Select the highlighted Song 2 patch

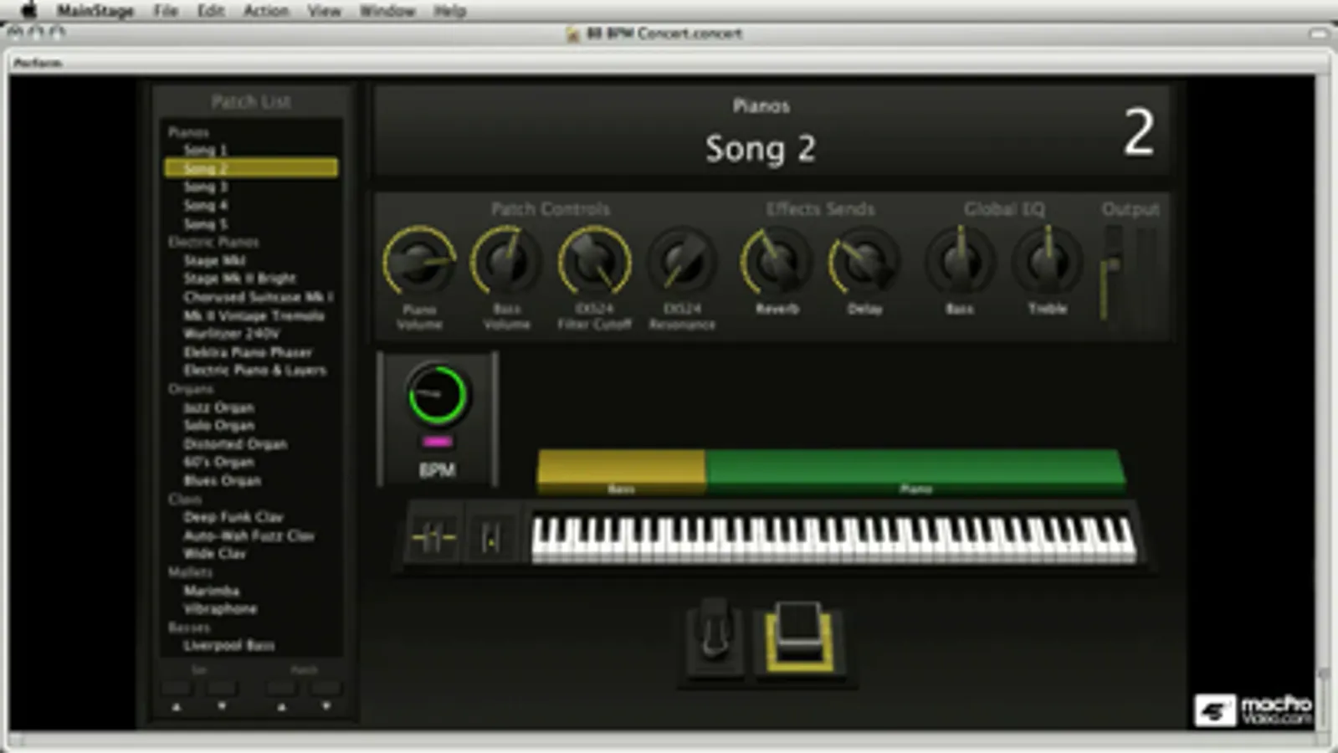pyautogui.click(x=251, y=168)
